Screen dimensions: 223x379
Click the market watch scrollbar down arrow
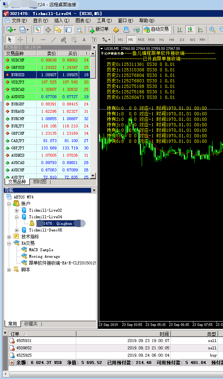tap(93, 176)
